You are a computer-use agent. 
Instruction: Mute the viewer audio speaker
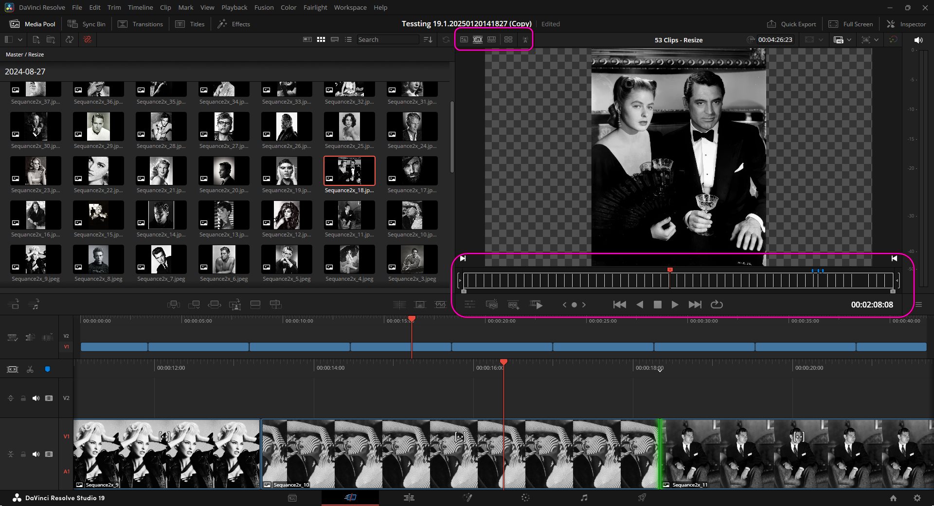click(x=918, y=40)
